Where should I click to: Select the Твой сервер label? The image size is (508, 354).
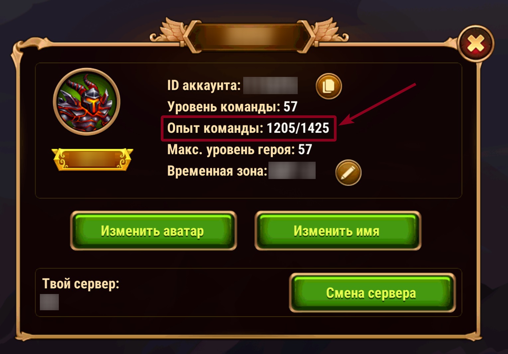(x=81, y=284)
